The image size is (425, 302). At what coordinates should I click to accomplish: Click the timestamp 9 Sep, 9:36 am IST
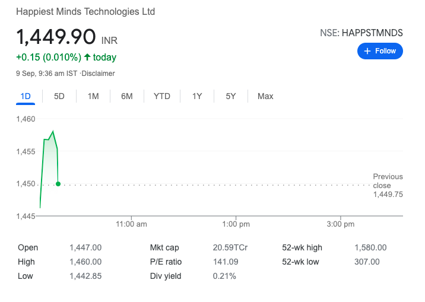click(x=47, y=74)
